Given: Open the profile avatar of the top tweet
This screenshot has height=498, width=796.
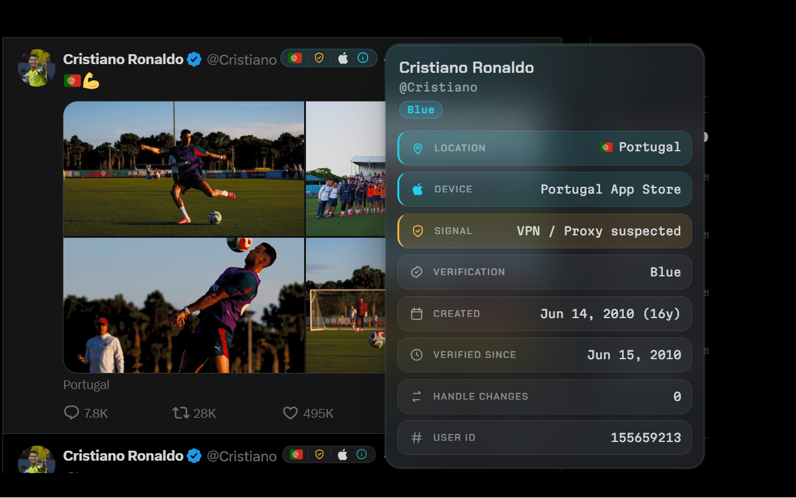Looking at the screenshot, I should point(37,68).
